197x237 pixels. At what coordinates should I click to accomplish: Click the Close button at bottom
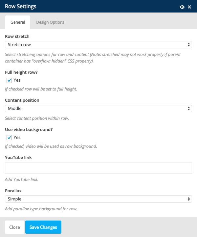pos(15,227)
